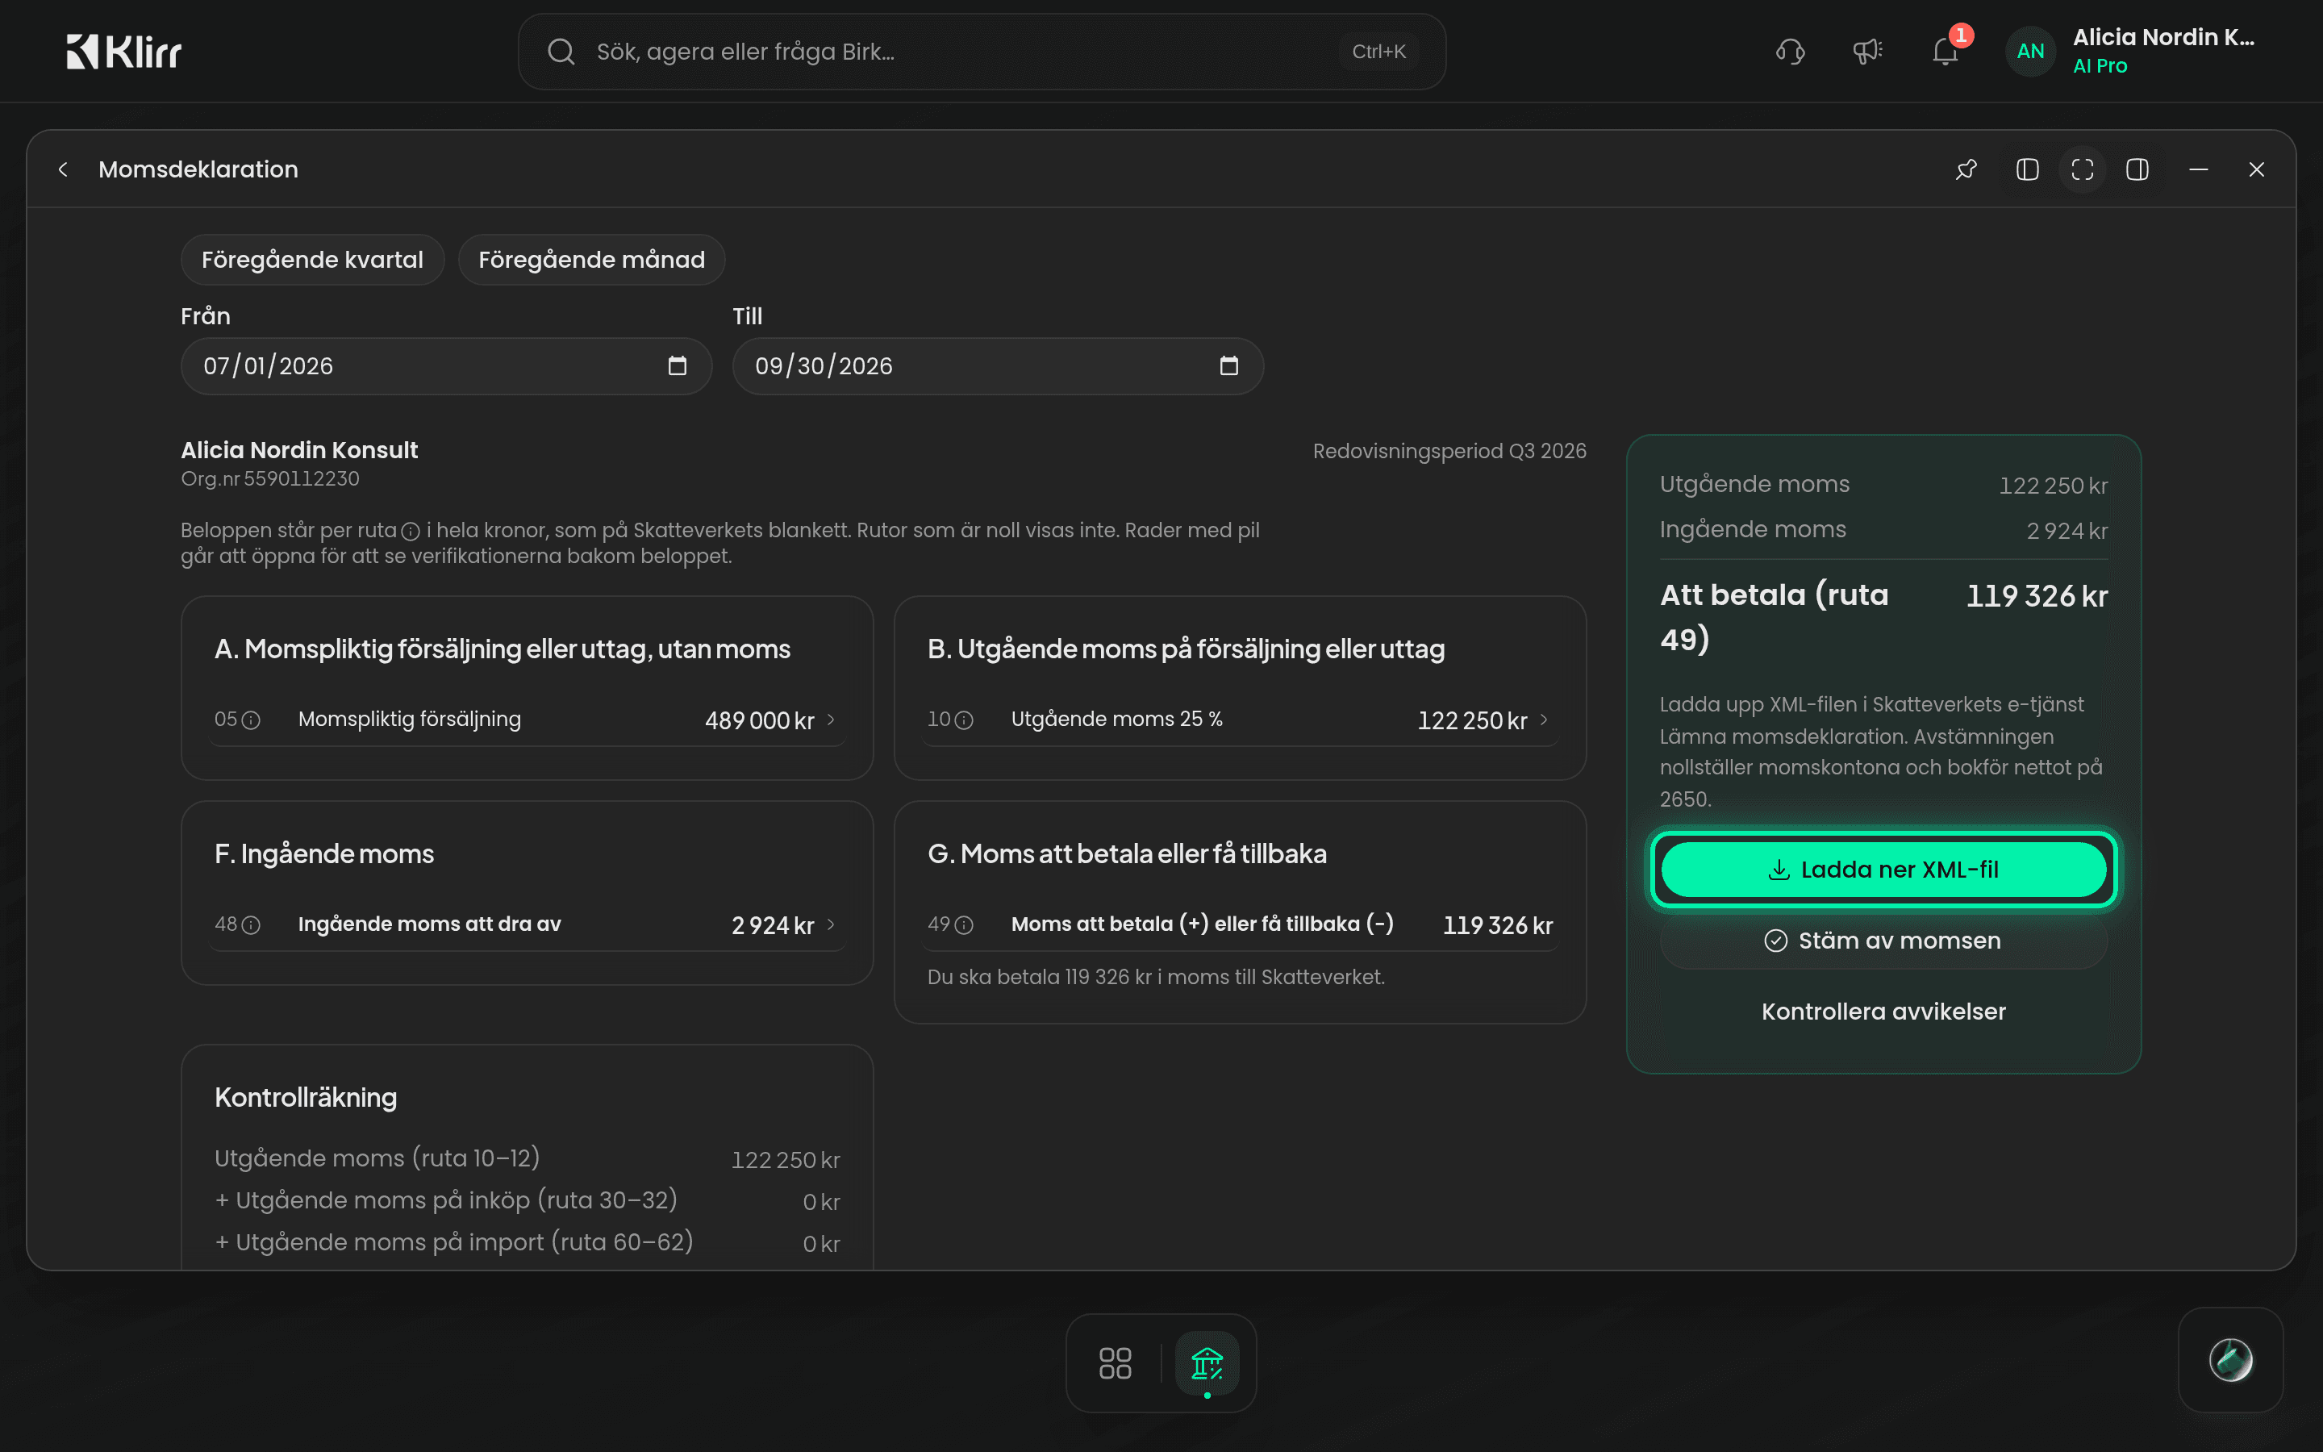Show info for ruta 10
Viewport: 2323px width, 1452px height.
click(964, 720)
